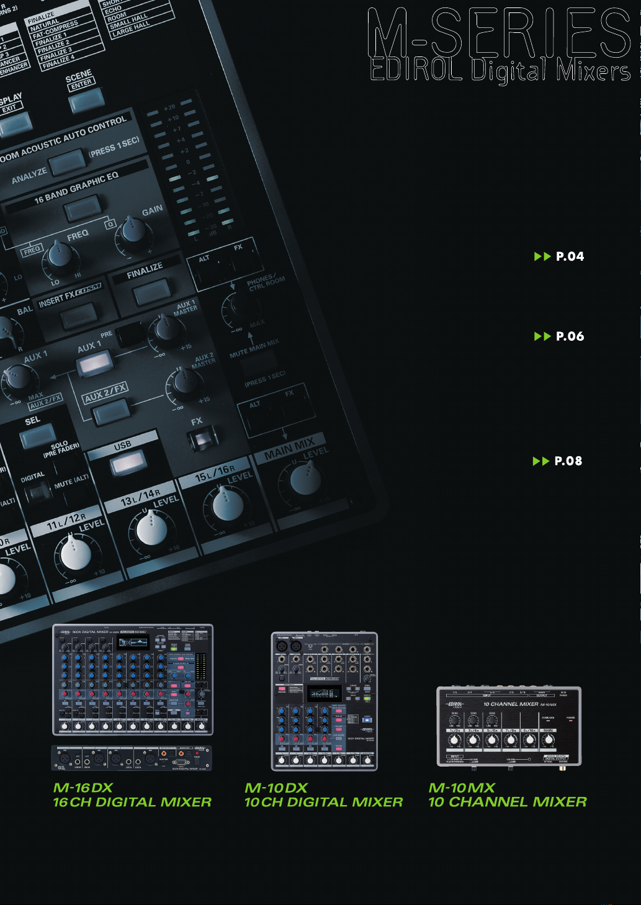This screenshot has width=641, height=905.
Task: Click the M-SERIES headline title
Action: 500,33
